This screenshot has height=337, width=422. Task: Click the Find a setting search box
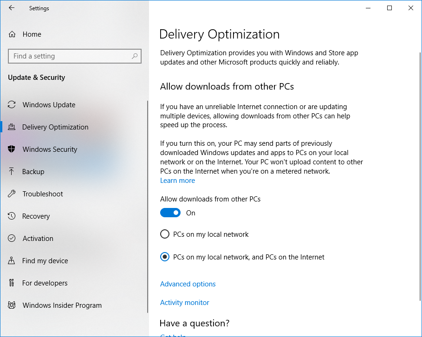[x=75, y=56]
